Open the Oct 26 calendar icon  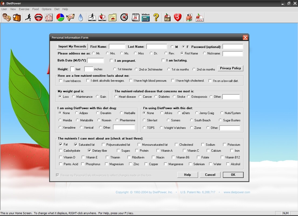pyautogui.click(x=135, y=18)
